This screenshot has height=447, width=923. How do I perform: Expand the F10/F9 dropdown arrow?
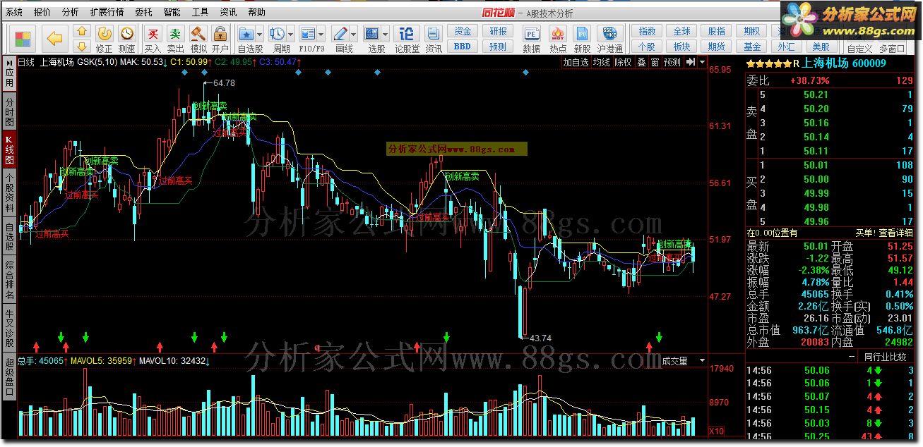tap(321, 34)
